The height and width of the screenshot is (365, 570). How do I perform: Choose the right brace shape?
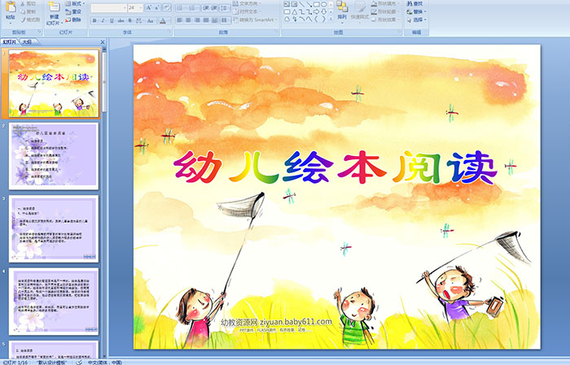[323, 19]
